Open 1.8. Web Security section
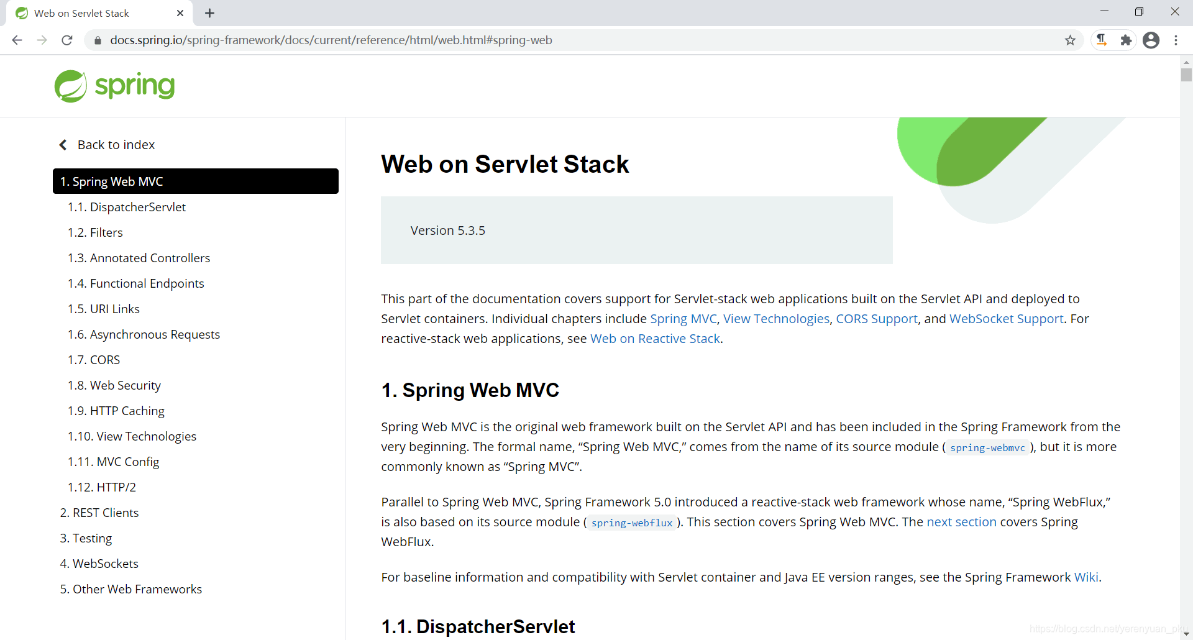This screenshot has height=640, width=1193. click(x=114, y=385)
